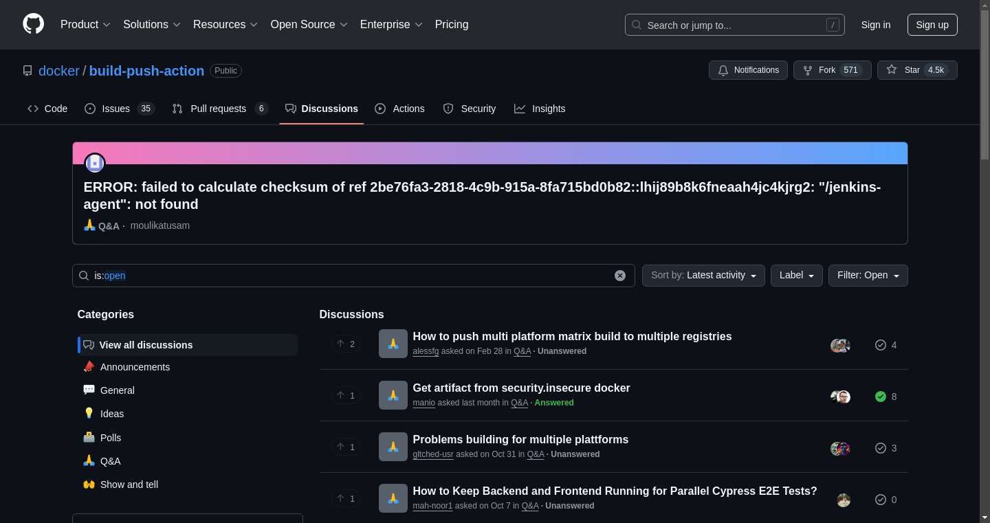Go to the Security tab
Image resolution: width=990 pixels, height=523 pixels.
tap(470, 109)
